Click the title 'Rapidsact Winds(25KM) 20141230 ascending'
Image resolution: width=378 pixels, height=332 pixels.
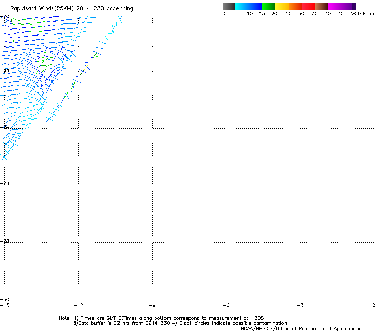pyautogui.click(x=72, y=9)
